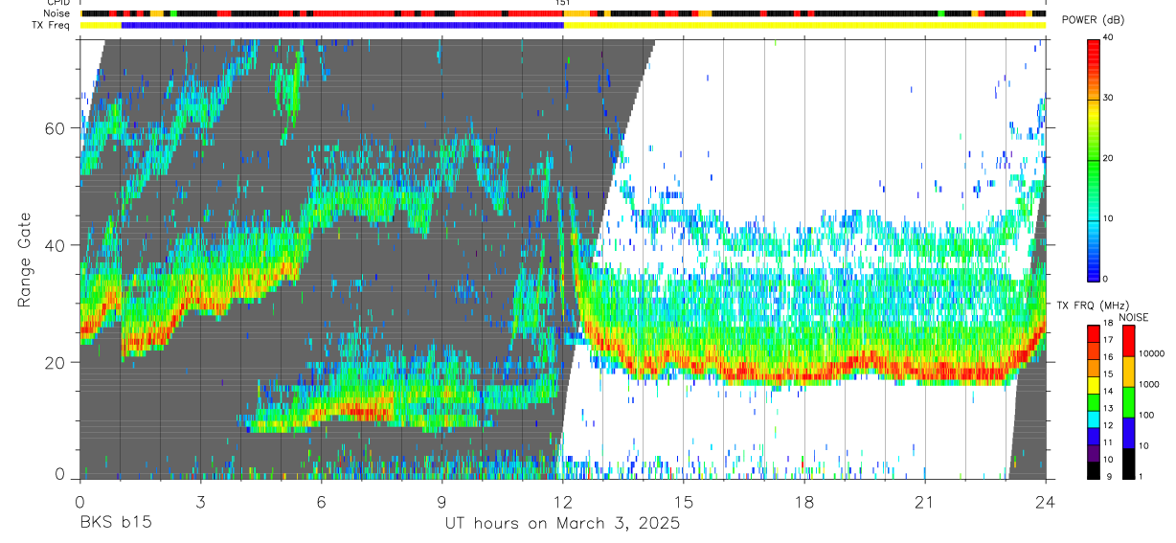This screenshot has height=543, width=1176.
Task: Click the "Range Gate" vertical axis label
Action: tap(24, 260)
